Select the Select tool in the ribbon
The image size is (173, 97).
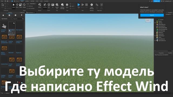pos(14,6)
